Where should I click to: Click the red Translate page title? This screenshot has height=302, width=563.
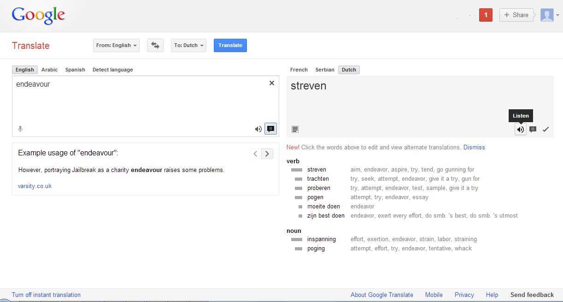coord(31,46)
